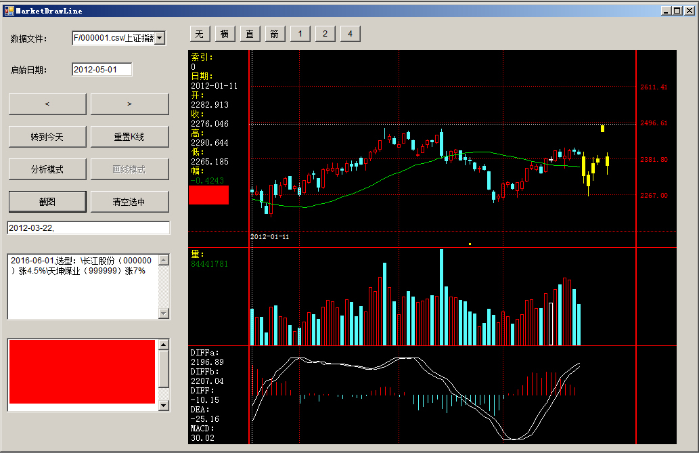Advance to next period with > button
The width and height of the screenshot is (699, 453).
129,104
